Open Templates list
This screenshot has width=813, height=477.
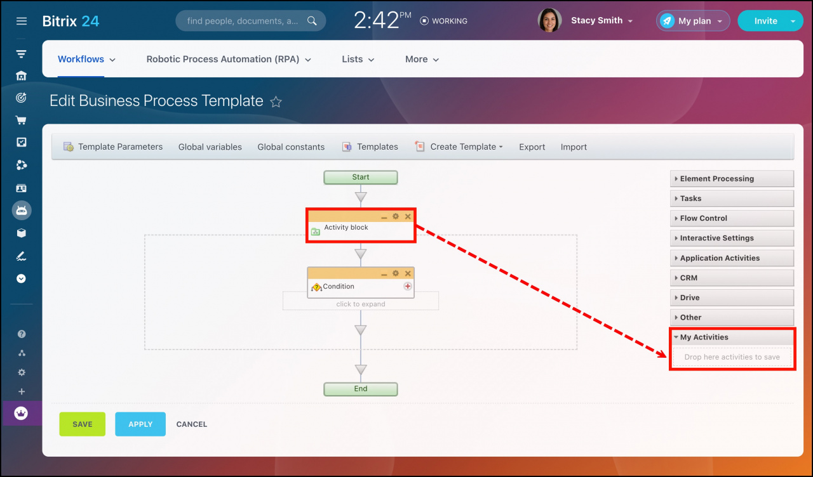[x=370, y=147]
